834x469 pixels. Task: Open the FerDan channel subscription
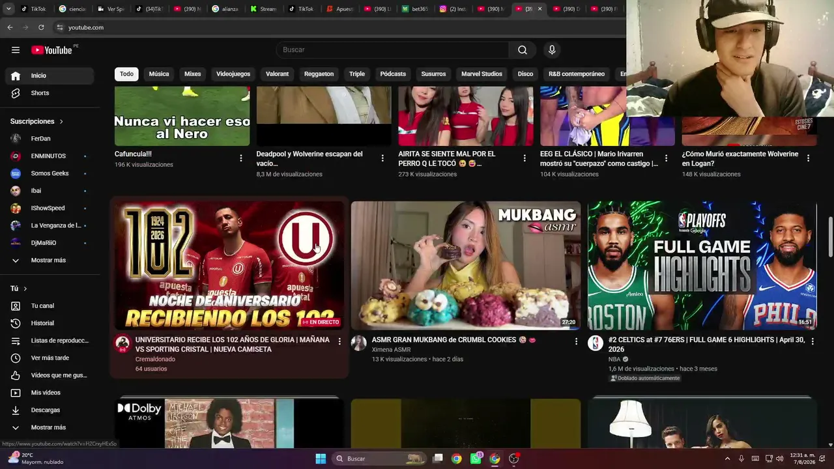[50, 139]
